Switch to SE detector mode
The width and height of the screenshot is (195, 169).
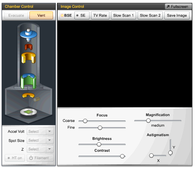click(82, 15)
